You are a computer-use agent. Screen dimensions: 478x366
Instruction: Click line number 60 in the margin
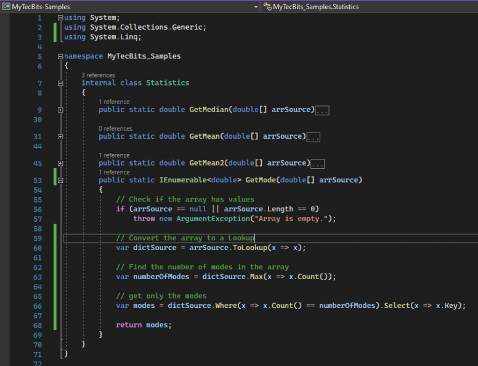coord(36,248)
